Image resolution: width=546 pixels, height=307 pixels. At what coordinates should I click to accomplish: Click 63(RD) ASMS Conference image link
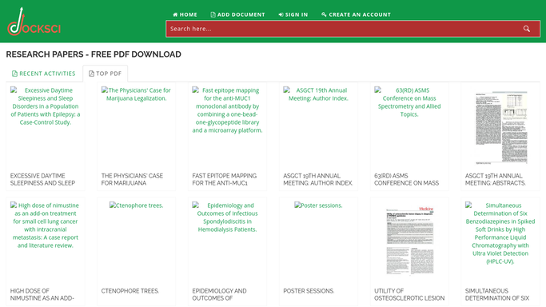[409, 102]
